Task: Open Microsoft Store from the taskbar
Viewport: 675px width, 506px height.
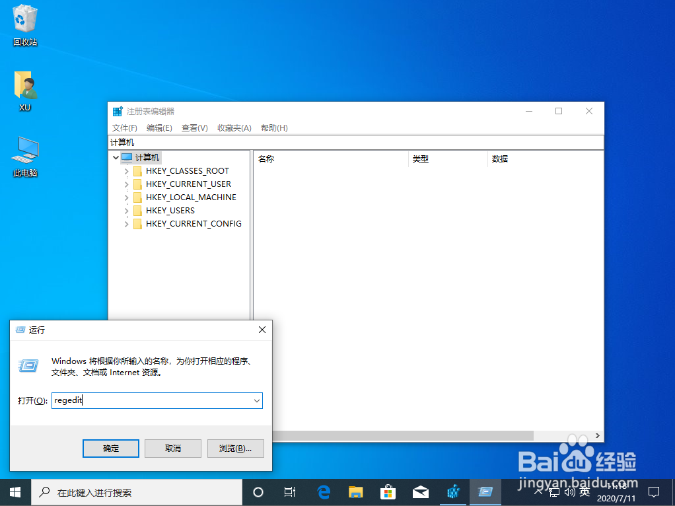Action: point(388,491)
